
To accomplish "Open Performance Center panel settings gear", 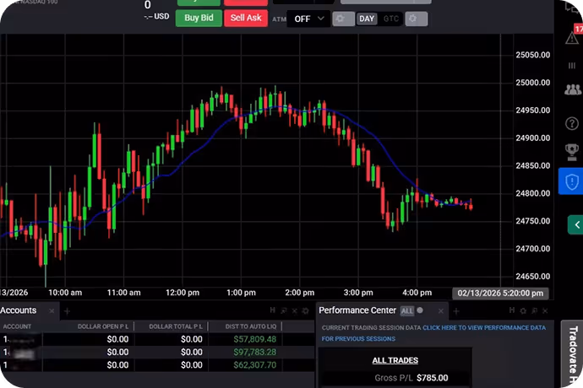I will pos(523,310).
